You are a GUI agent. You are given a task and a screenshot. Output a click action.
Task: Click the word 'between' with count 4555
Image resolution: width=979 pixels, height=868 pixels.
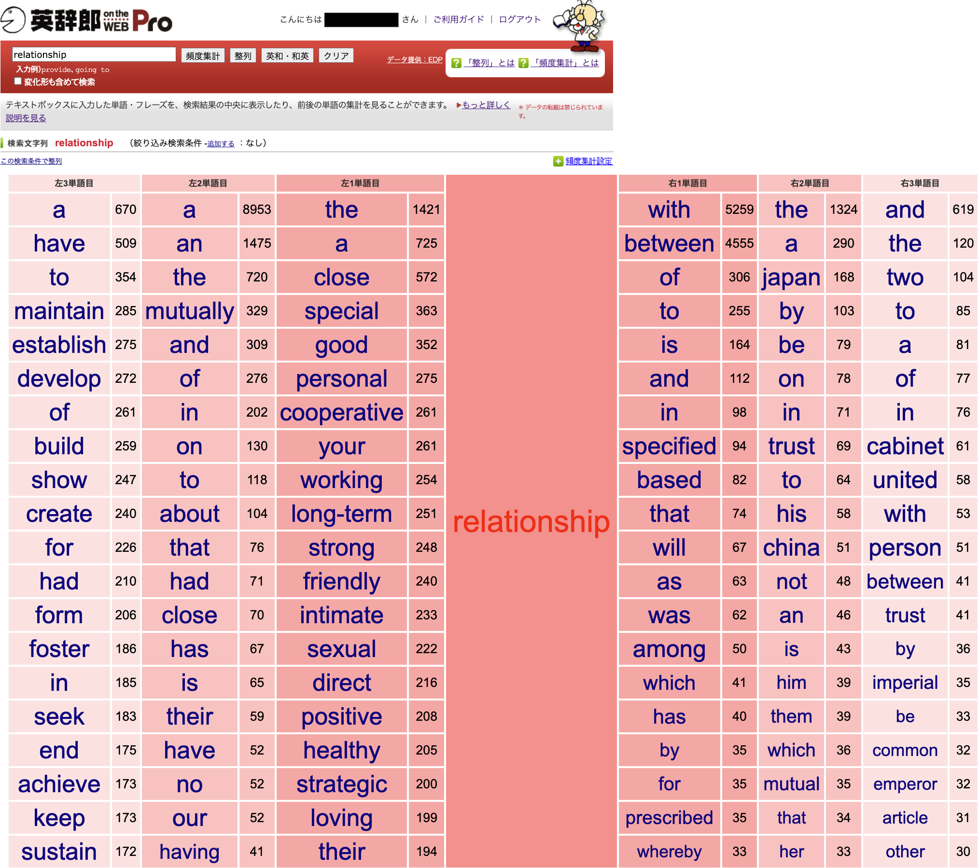[669, 244]
